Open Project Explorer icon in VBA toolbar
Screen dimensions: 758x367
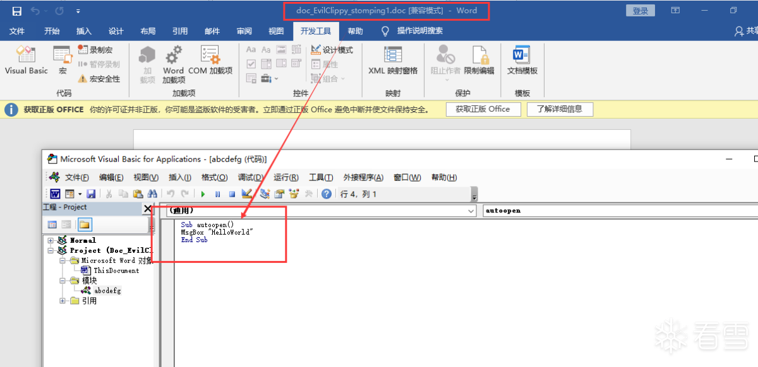coord(264,194)
